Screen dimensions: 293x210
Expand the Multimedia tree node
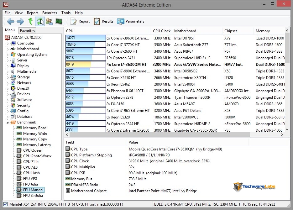click(x=8, y=72)
